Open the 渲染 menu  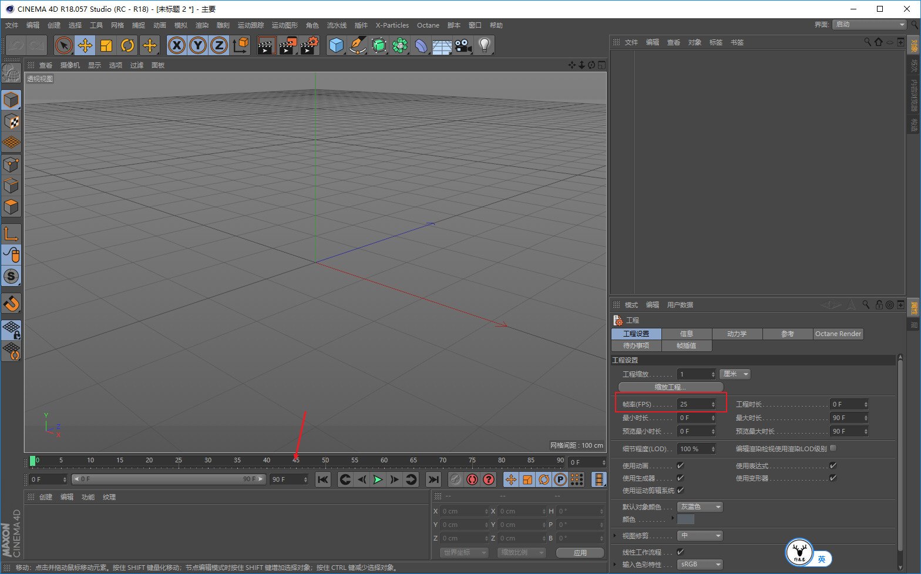point(202,25)
